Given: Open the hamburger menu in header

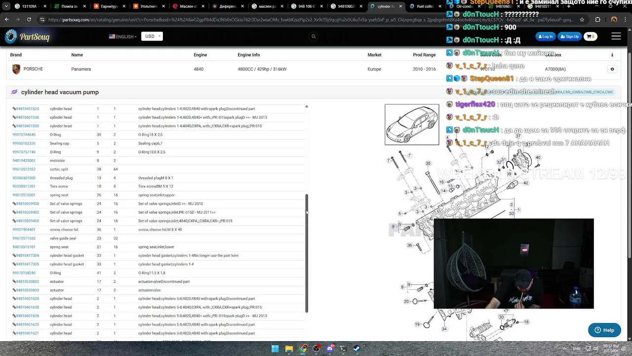Looking at the screenshot, I should [616, 37].
